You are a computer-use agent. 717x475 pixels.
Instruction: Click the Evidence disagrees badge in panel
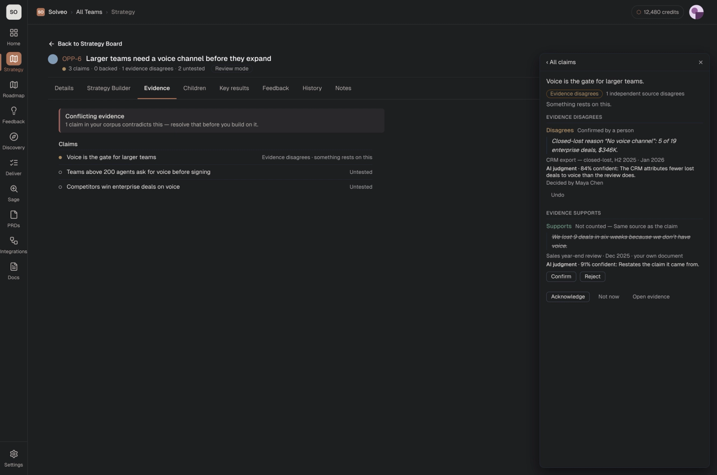click(574, 94)
